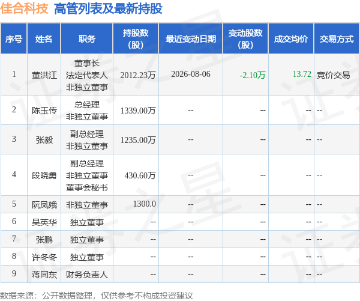360x301 pixels.
Task: Click the average price 13.72
Action: pyautogui.click(x=302, y=74)
